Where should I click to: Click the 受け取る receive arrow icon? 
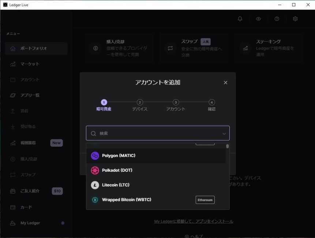(13, 126)
